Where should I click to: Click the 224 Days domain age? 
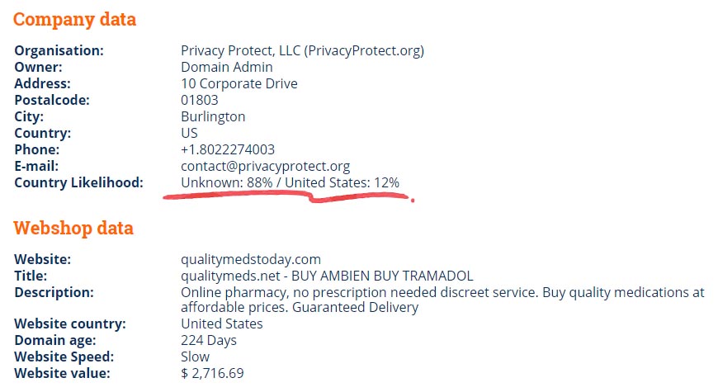click(209, 340)
